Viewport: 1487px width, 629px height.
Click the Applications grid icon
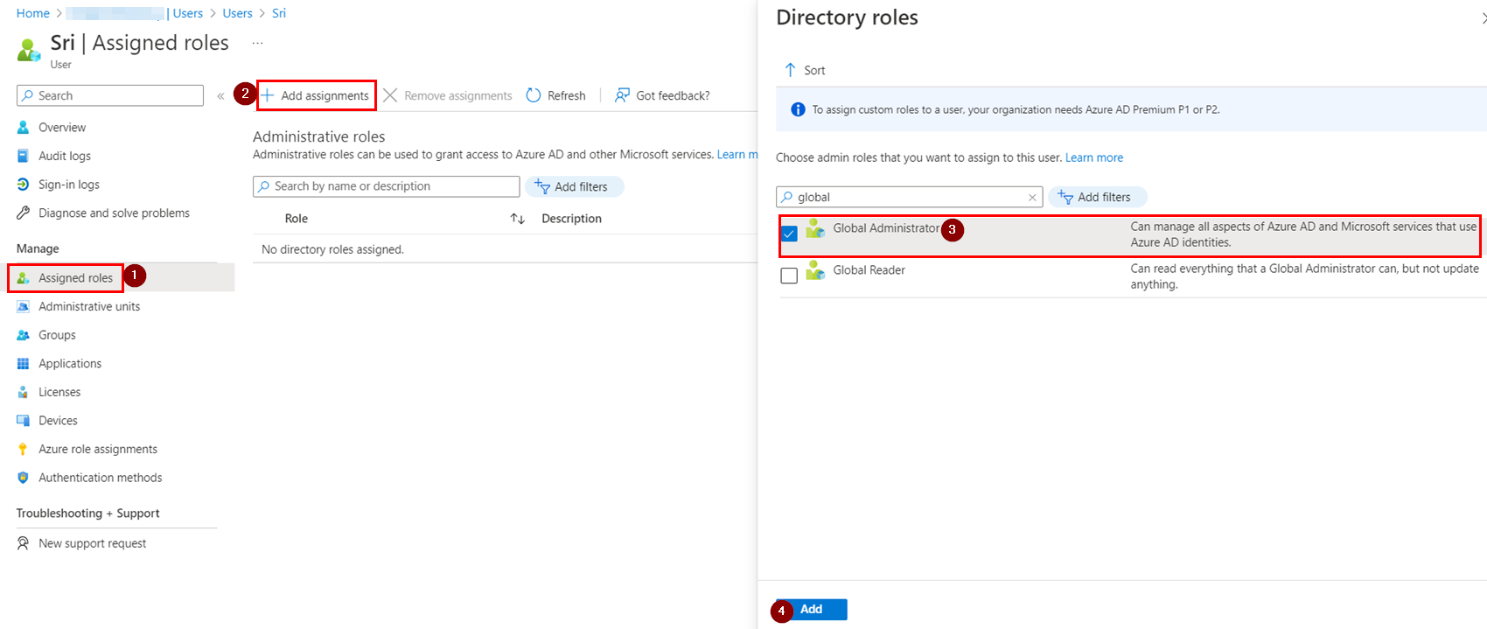pyautogui.click(x=24, y=364)
